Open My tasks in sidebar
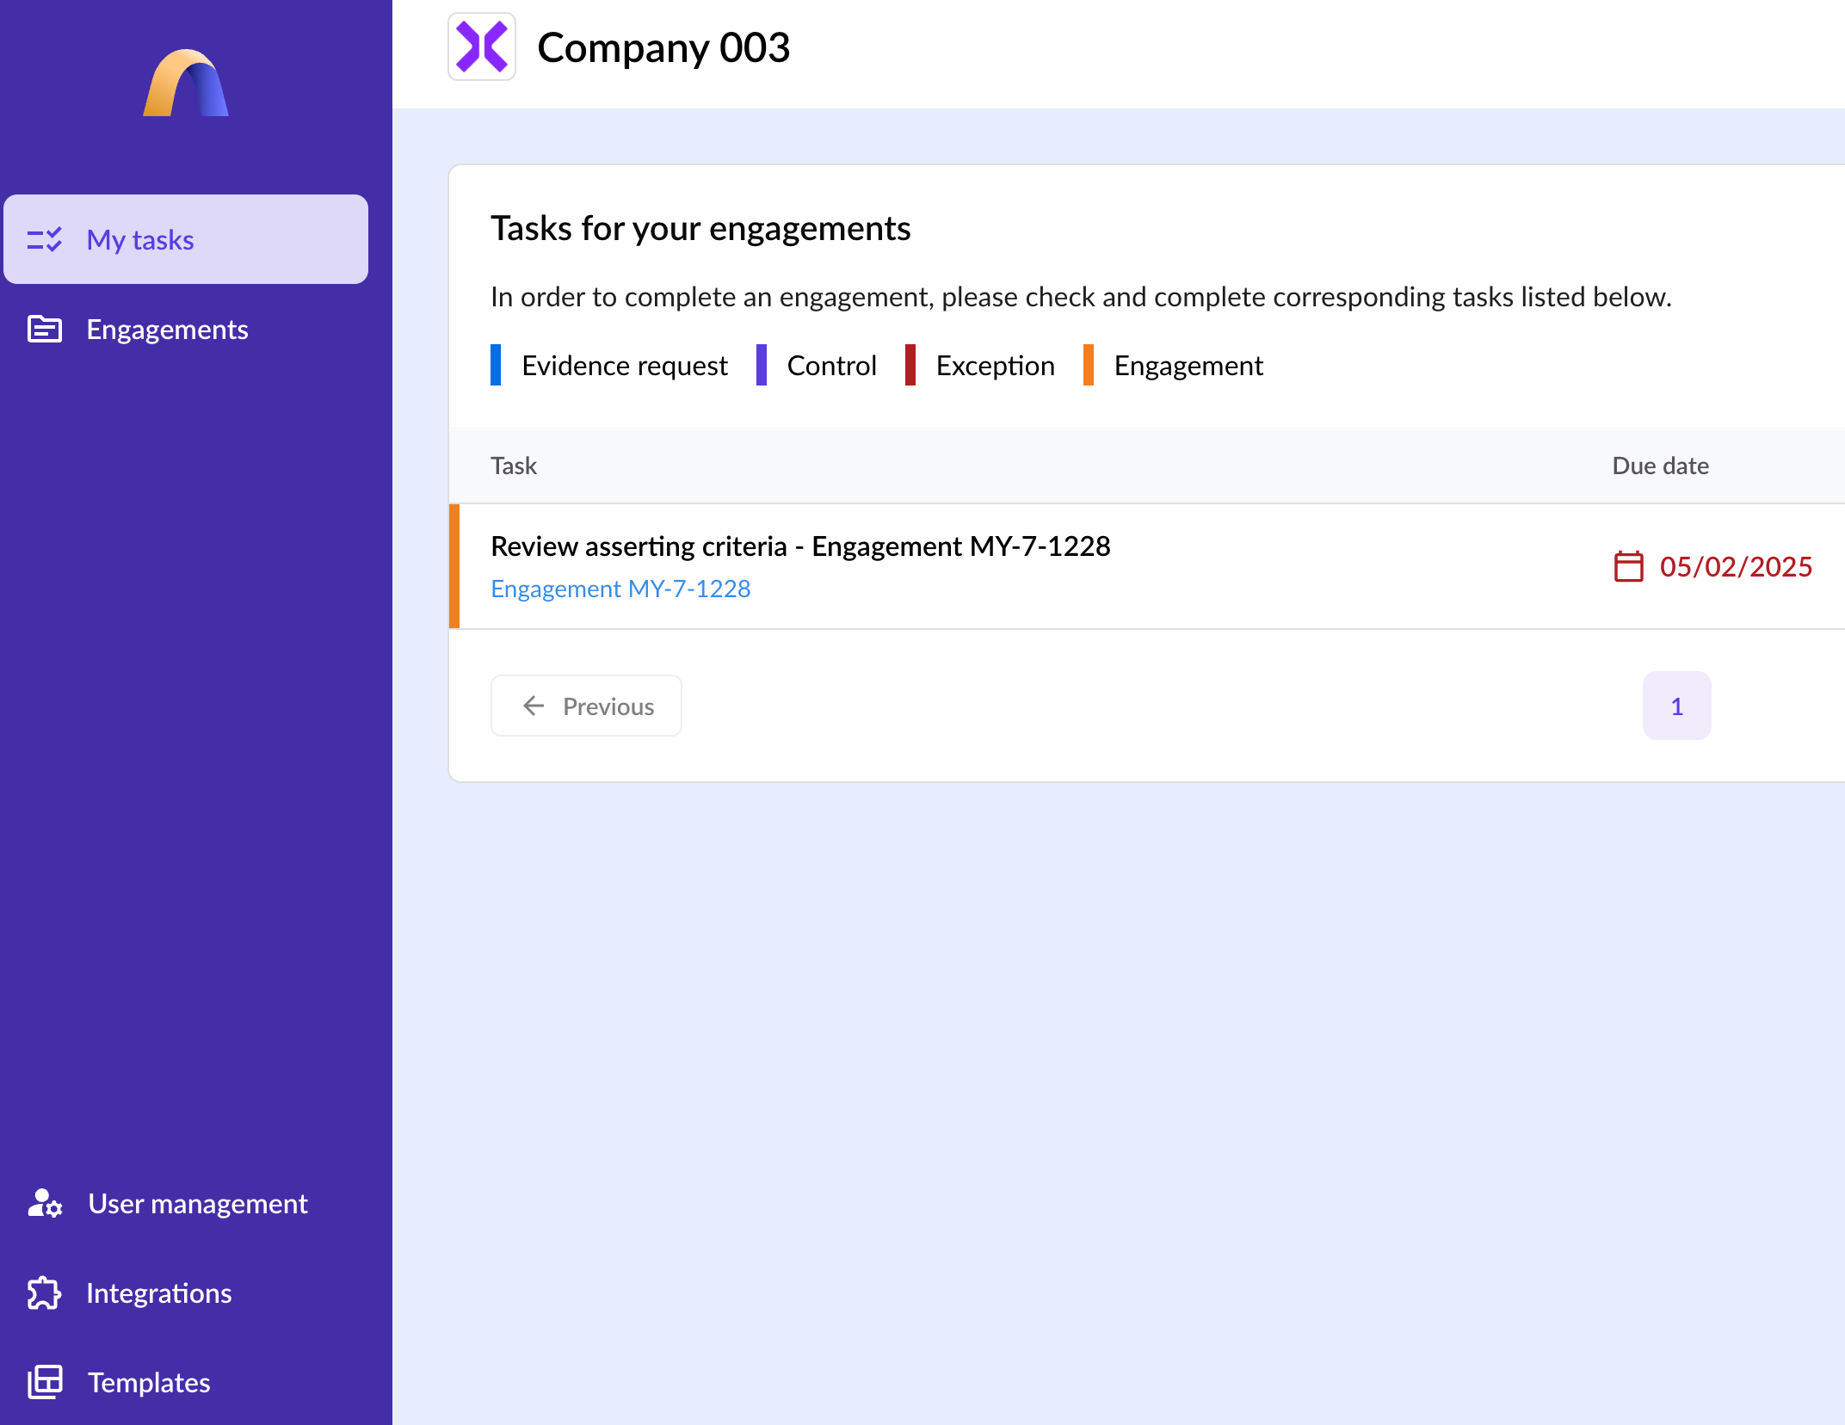This screenshot has height=1425, width=1845. coord(140,240)
